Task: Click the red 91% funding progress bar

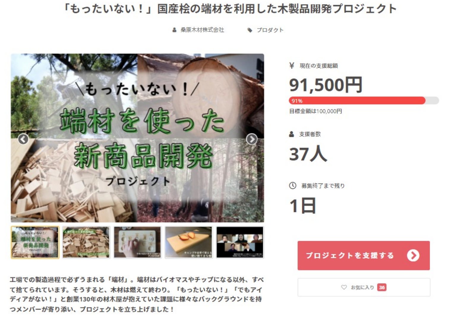Action: pyautogui.click(x=357, y=101)
